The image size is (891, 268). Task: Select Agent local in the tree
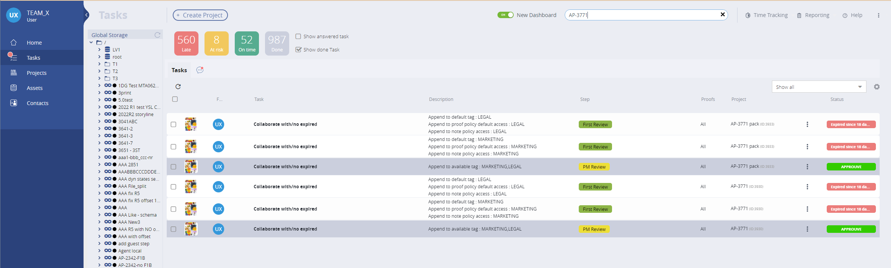click(130, 251)
